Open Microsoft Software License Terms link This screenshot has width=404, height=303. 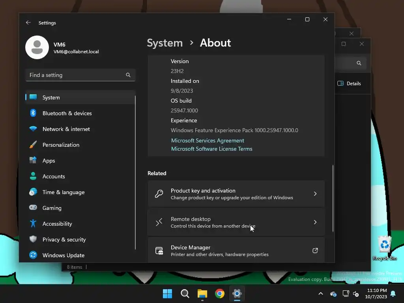(211, 149)
